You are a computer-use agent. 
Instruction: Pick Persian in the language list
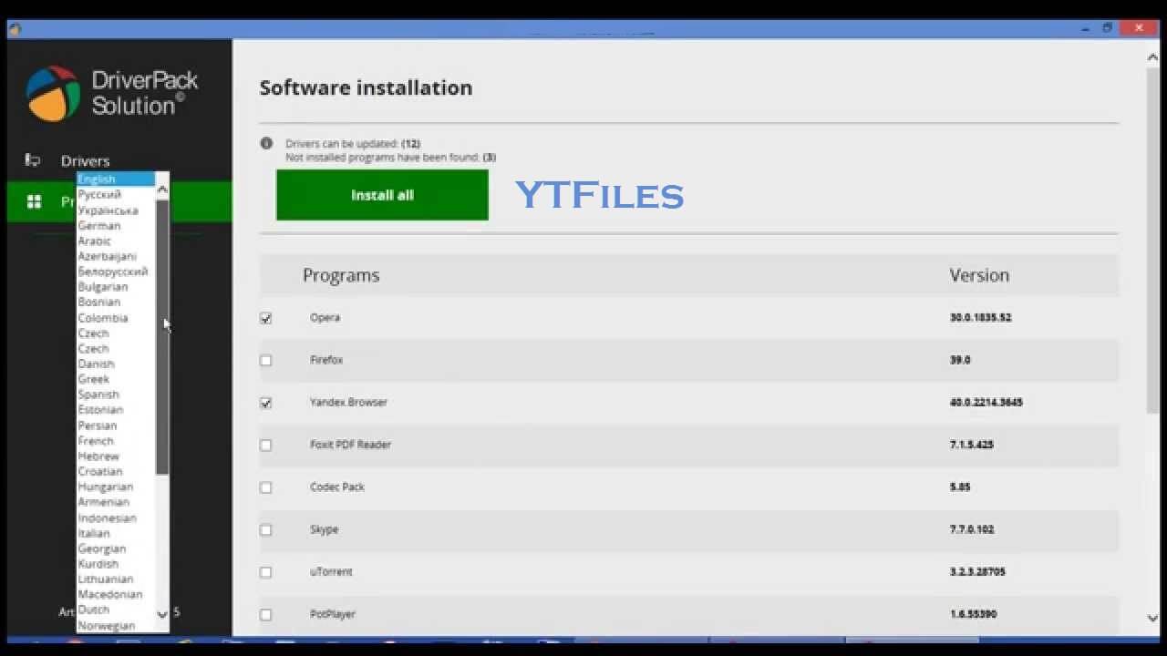coord(116,425)
